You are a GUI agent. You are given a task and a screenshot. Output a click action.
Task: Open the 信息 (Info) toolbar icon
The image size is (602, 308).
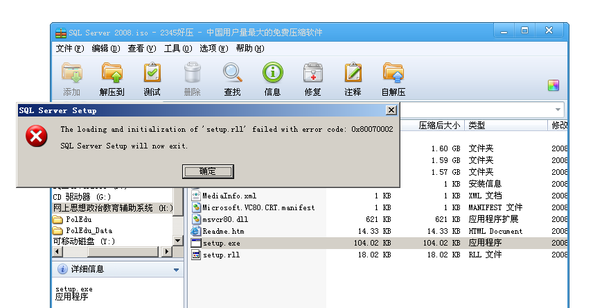point(272,72)
